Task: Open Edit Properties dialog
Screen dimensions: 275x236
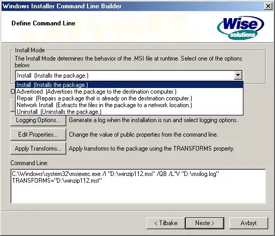Action: coord(38,135)
